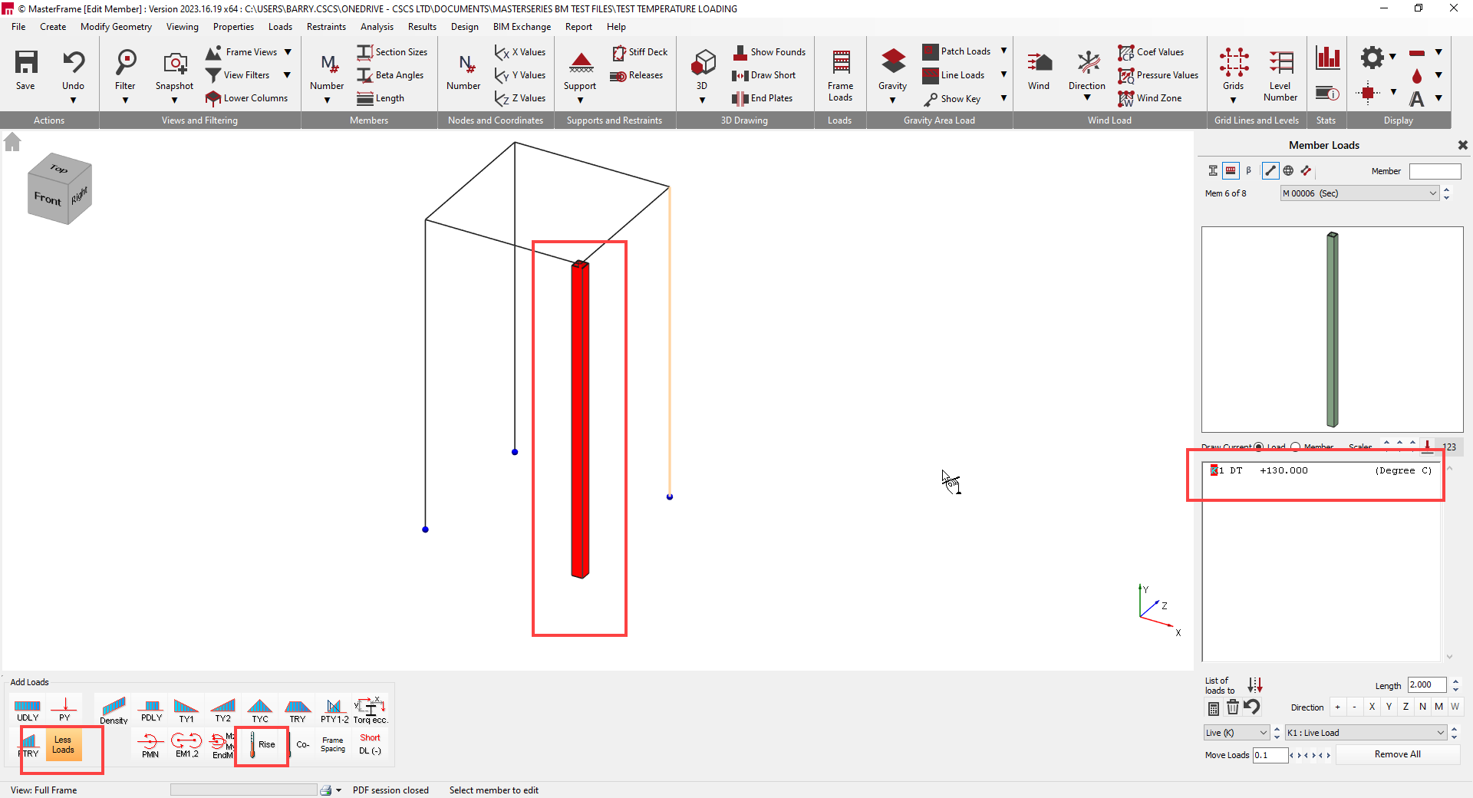Expand the Frame Views dropdown arrow

[x=288, y=52]
